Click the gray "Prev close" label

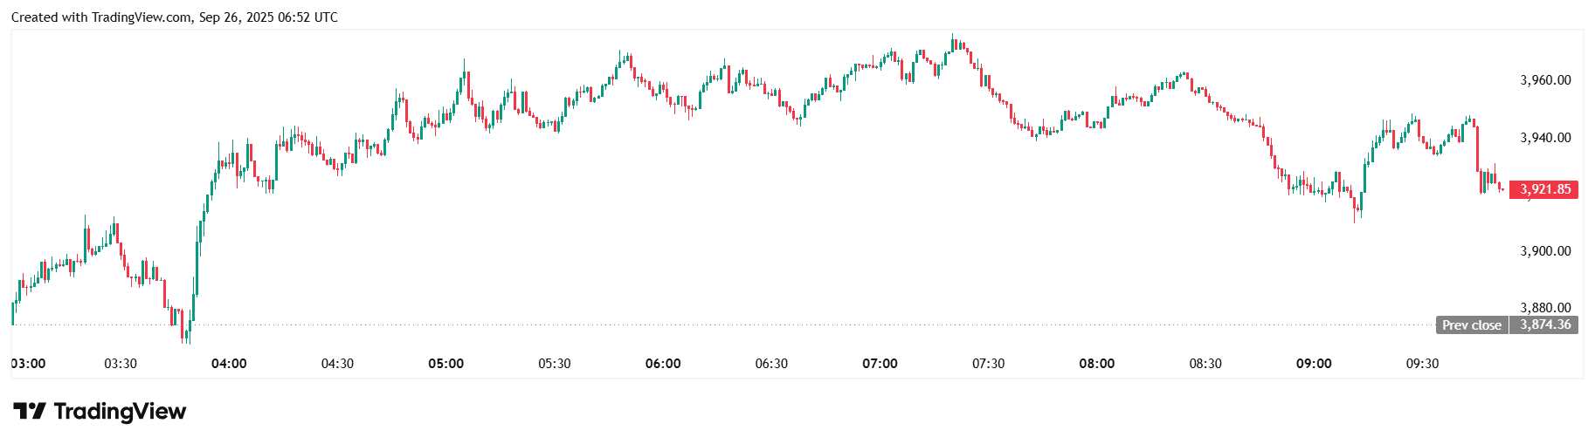[x=1471, y=325]
